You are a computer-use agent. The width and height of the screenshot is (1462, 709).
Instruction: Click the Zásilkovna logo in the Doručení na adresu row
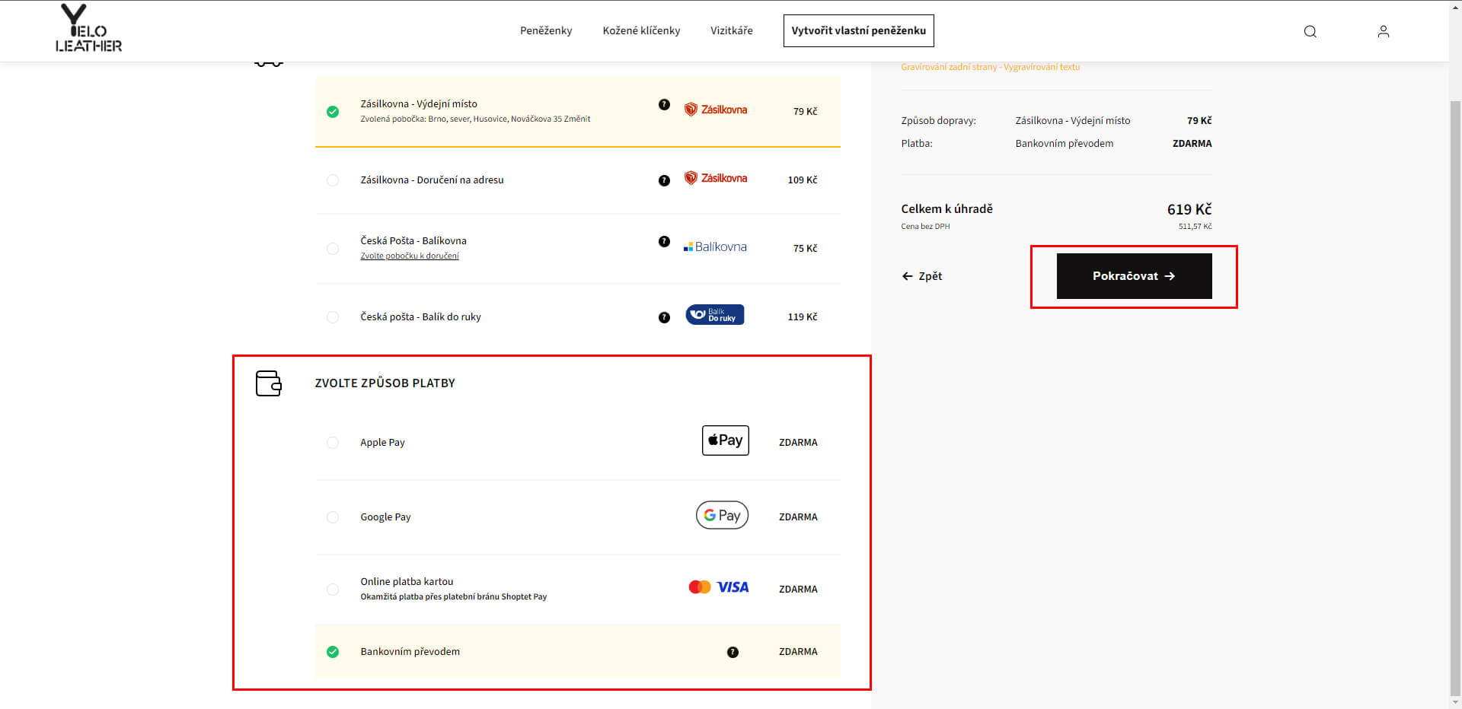point(716,178)
